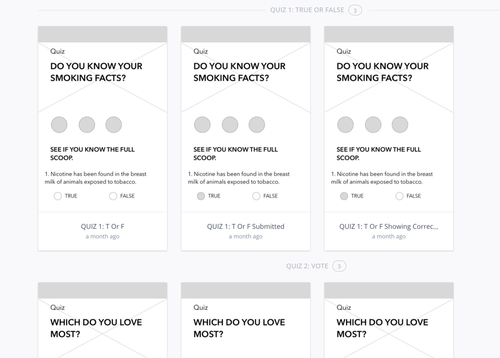Click third circle placeholder in Showing Correc... card
The width and height of the screenshot is (500, 358).
(x=400, y=125)
